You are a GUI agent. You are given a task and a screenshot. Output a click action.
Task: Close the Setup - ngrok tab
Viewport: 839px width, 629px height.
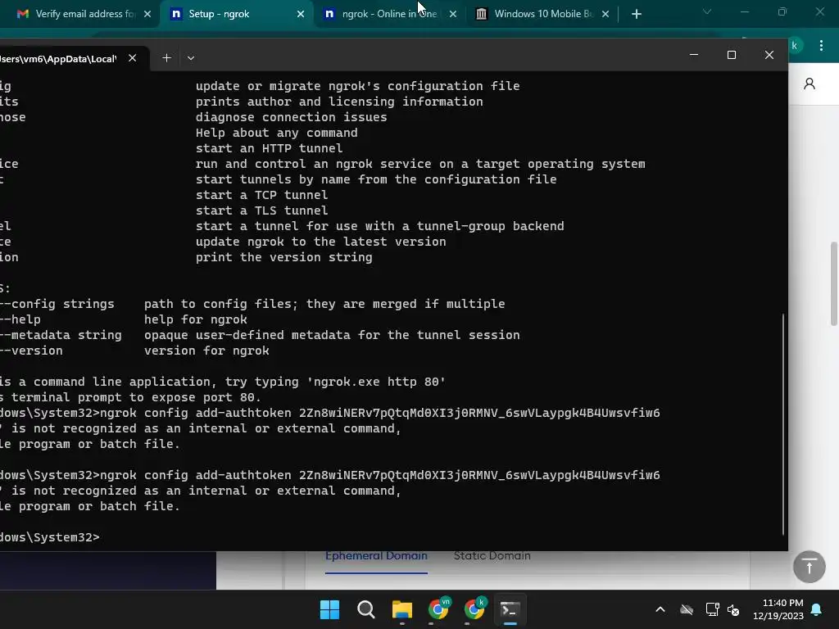(301, 14)
